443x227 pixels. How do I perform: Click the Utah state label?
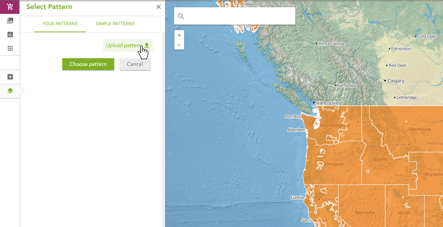click(x=404, y=212)
